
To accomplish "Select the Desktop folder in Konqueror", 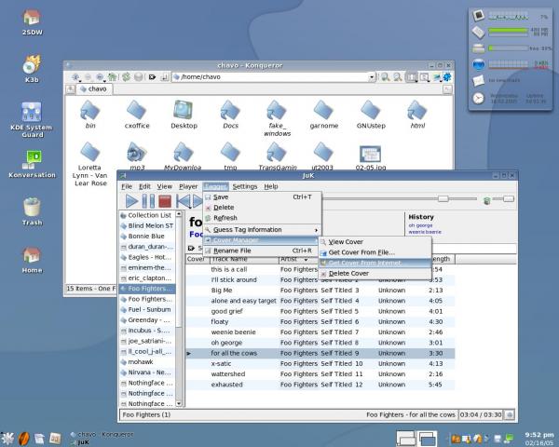I will coord(184,114).
